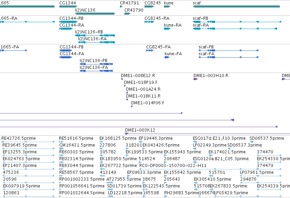Select the DME1-003H10.R glyph
Viewport: 290px width, 198px height.
(196, 79)
